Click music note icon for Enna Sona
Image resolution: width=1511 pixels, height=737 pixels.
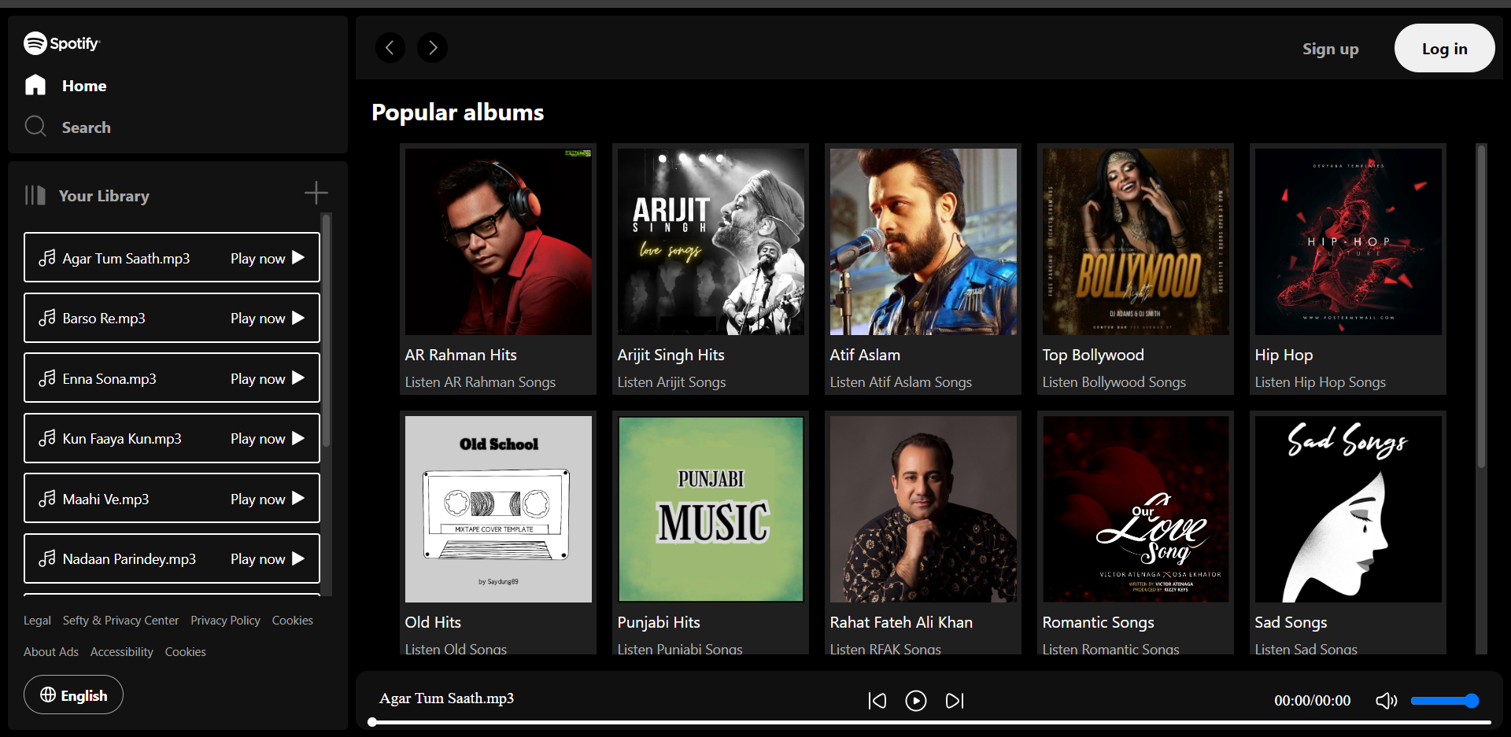pos(47,378)
